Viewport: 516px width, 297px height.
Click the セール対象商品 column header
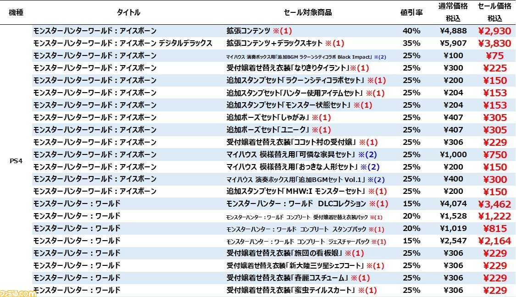308,12
